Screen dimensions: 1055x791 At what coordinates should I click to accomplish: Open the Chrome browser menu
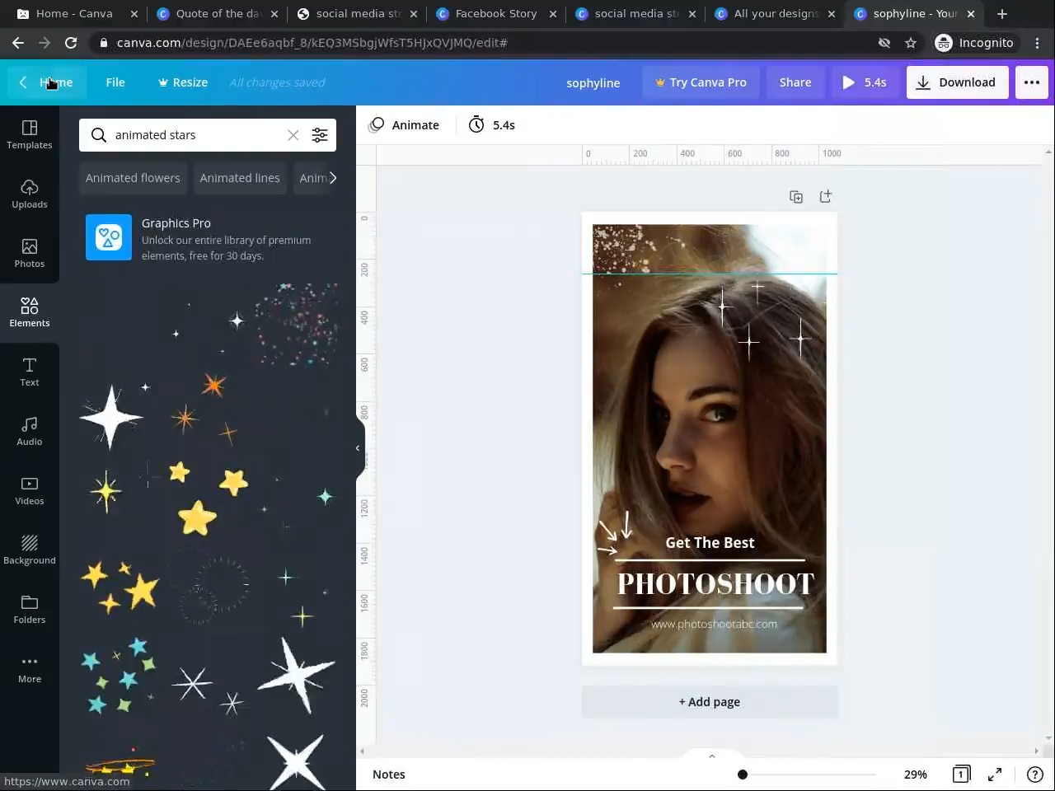tap(1037, 43)
